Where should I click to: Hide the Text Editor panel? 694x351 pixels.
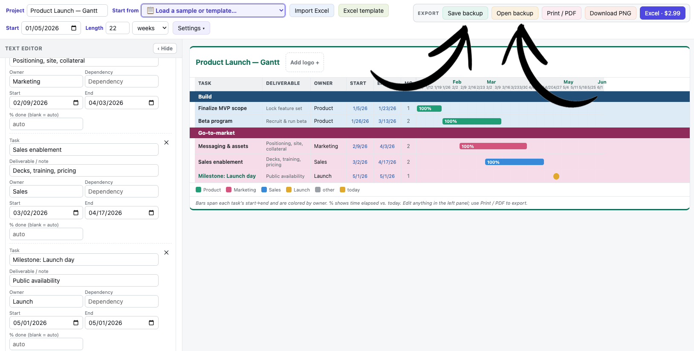[x=165, y=49]
